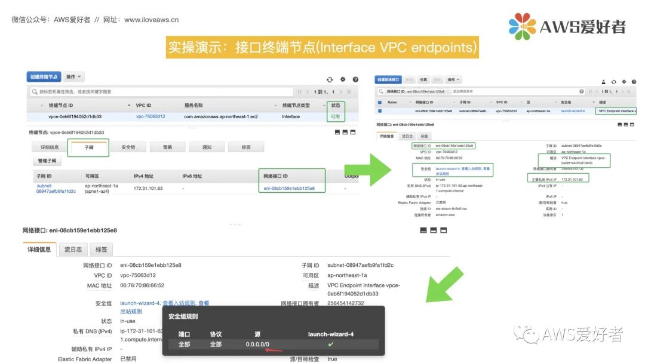Click the small-pane layout icon in the enlarged detail view
The width and height of the screenshot is (645, 363).
[423, 230]
